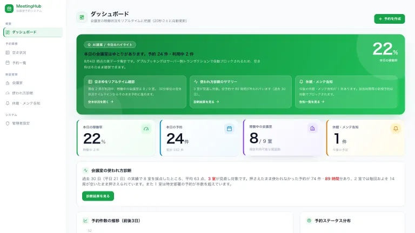415x233 pixels.
Task: Click the 使われ方診断のサマリー card title
Action: tap(219, 81)
